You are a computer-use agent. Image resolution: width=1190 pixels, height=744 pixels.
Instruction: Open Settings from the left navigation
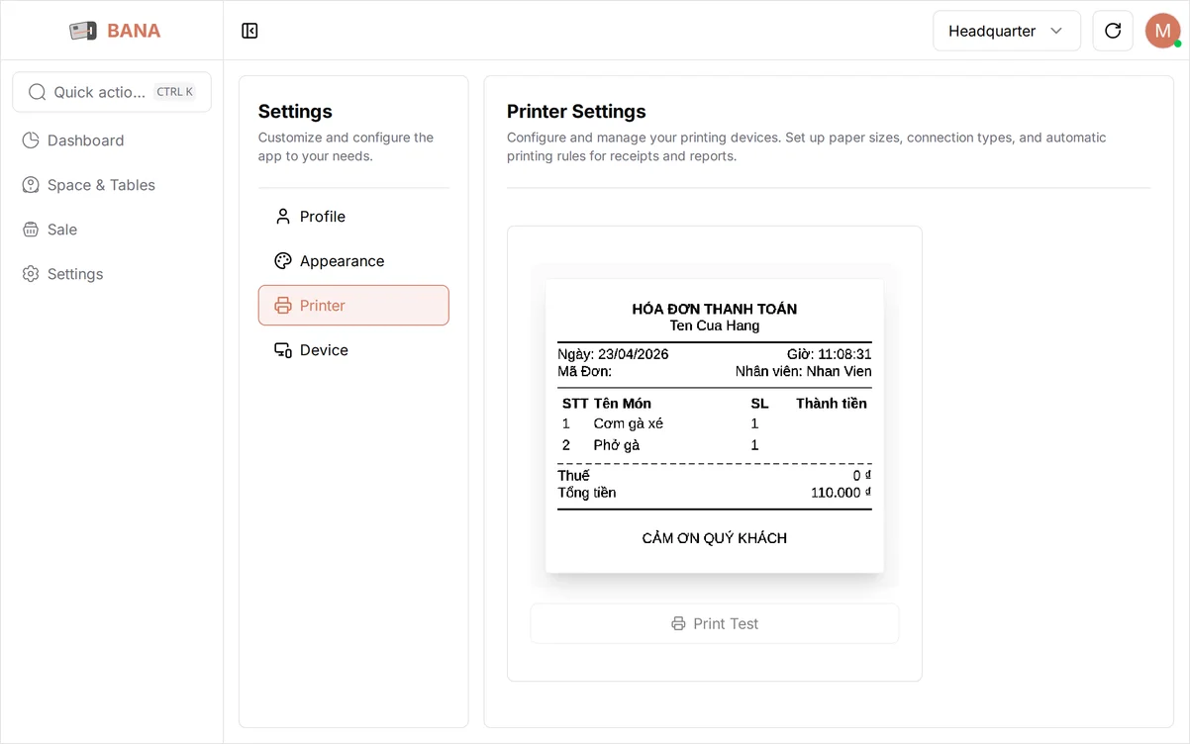coord(112,274)
